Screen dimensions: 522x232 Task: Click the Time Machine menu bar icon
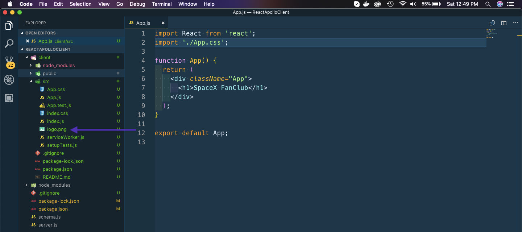click(390, 4)
